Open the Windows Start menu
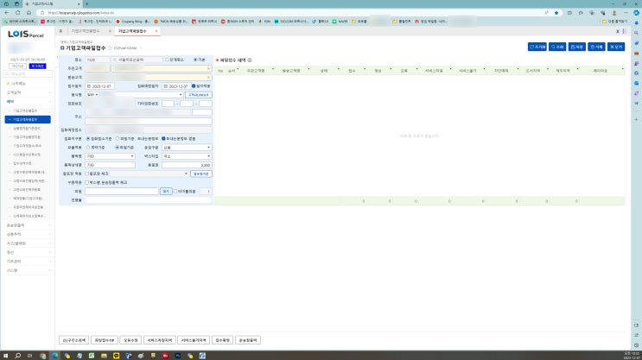Image resolution: width=642 pixels, height=360 pixels. click(6, 356)
